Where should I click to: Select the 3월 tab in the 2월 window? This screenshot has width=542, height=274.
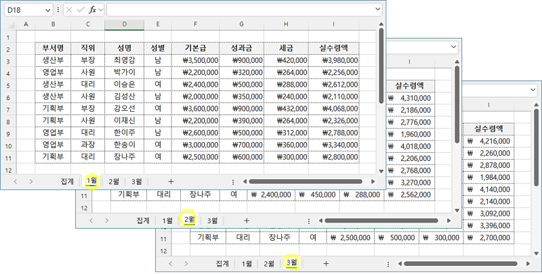pos(213,221)
